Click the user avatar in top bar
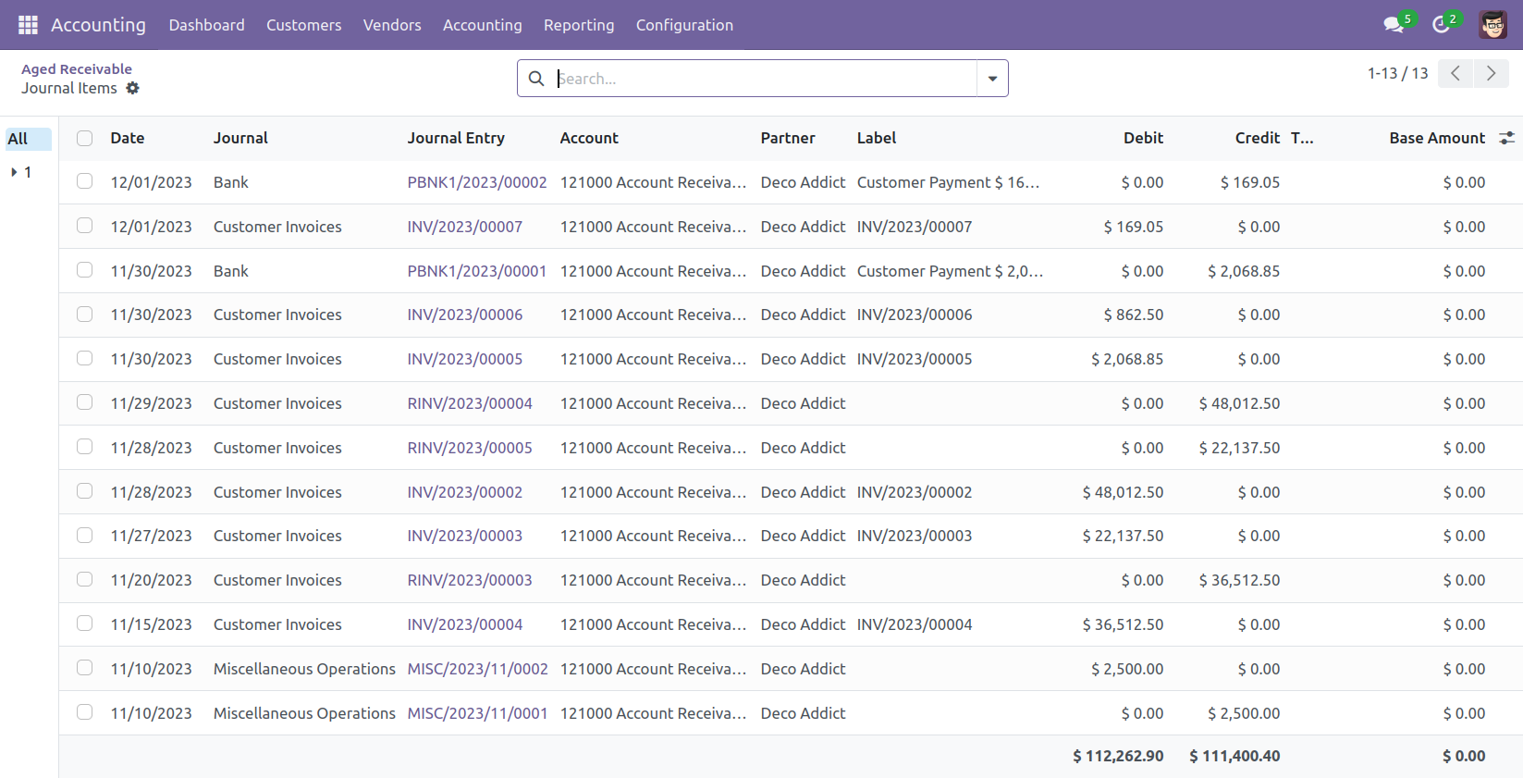The image size is (1523, 778). (x=1492, y=25)
